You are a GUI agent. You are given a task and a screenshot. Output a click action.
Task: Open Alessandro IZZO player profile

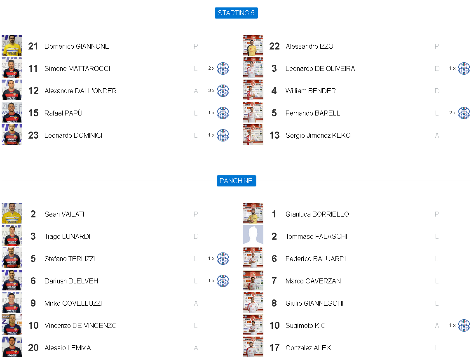(310, 46)
